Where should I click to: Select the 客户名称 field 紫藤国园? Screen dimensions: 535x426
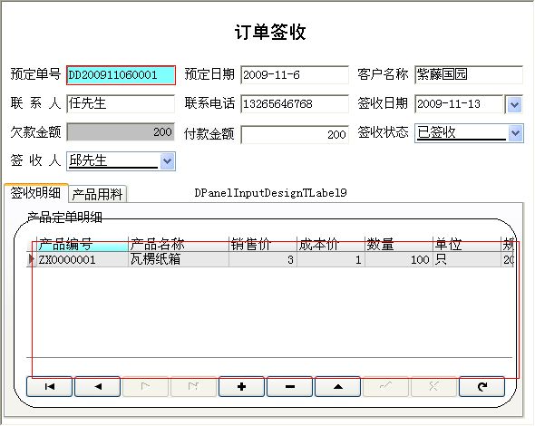[x=469, y=74]
